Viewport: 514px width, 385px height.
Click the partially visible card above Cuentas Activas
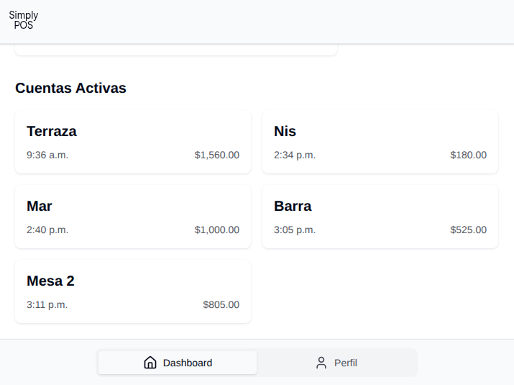click(x=175, y=50)
